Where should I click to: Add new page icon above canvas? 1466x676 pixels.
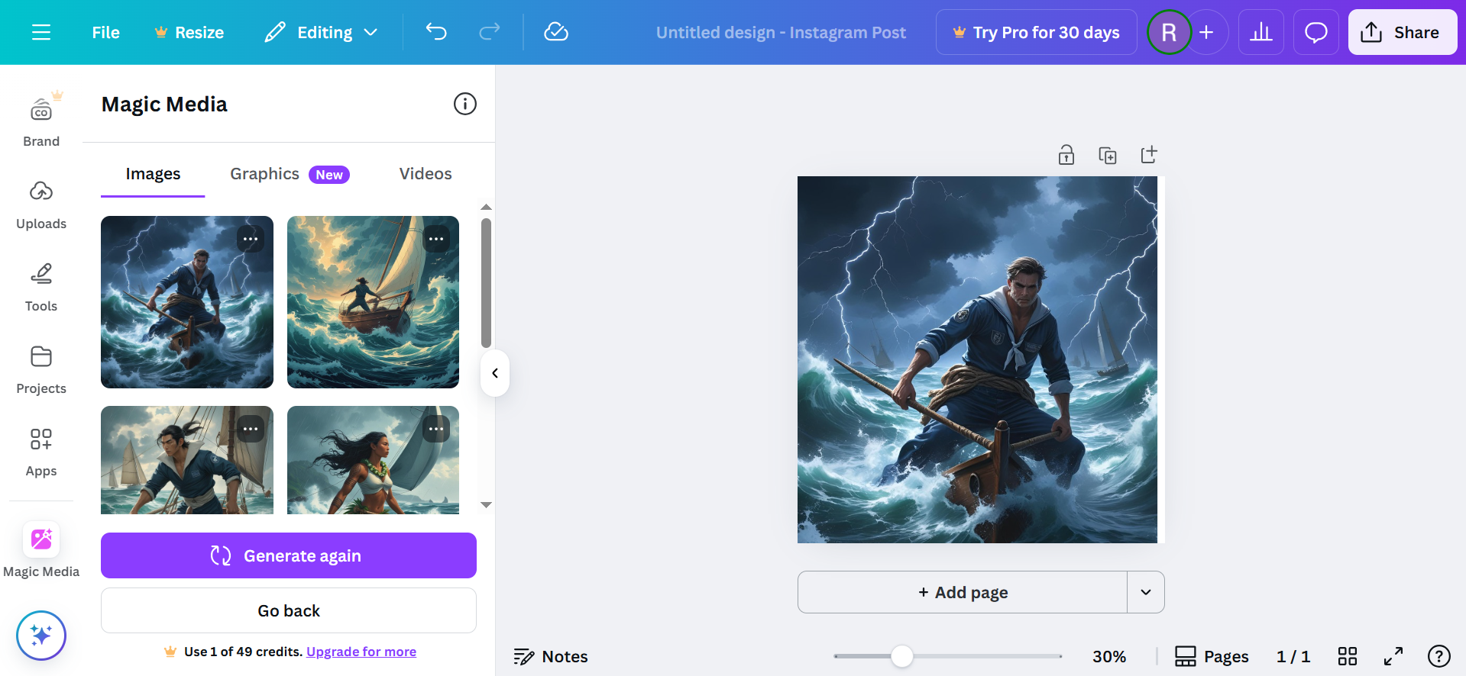tap(1149, 155)
